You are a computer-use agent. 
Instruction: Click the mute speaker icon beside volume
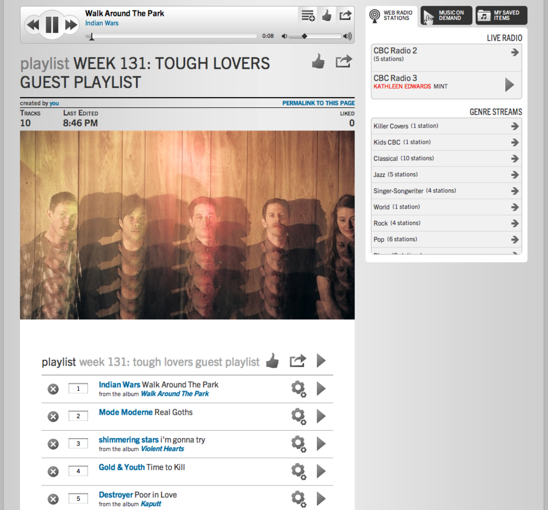[x=284, y=36]
